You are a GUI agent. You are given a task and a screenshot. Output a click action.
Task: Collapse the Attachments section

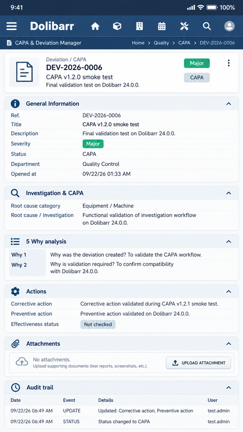[228, 343]
